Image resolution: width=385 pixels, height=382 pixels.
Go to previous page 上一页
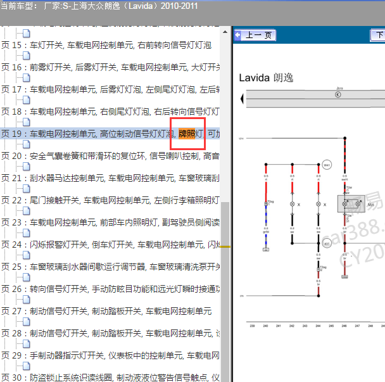255,35
